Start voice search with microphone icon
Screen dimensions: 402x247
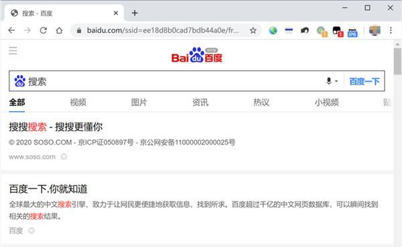329,81
